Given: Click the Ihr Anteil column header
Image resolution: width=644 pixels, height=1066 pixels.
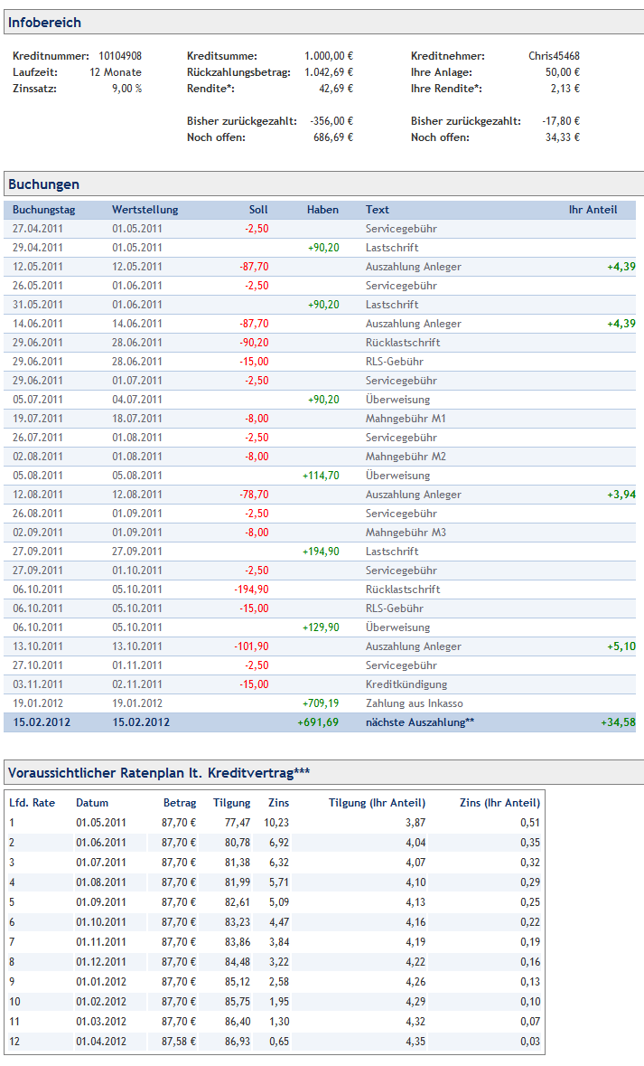Looking at the screenshot, I should tap(593, 210).
